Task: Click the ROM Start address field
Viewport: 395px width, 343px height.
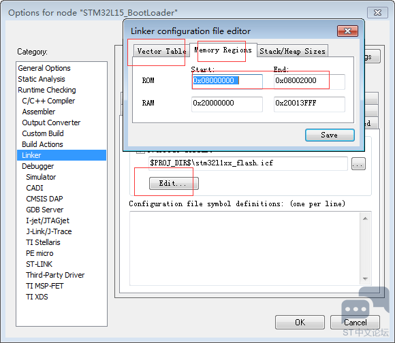Action: tap(227, 81)
